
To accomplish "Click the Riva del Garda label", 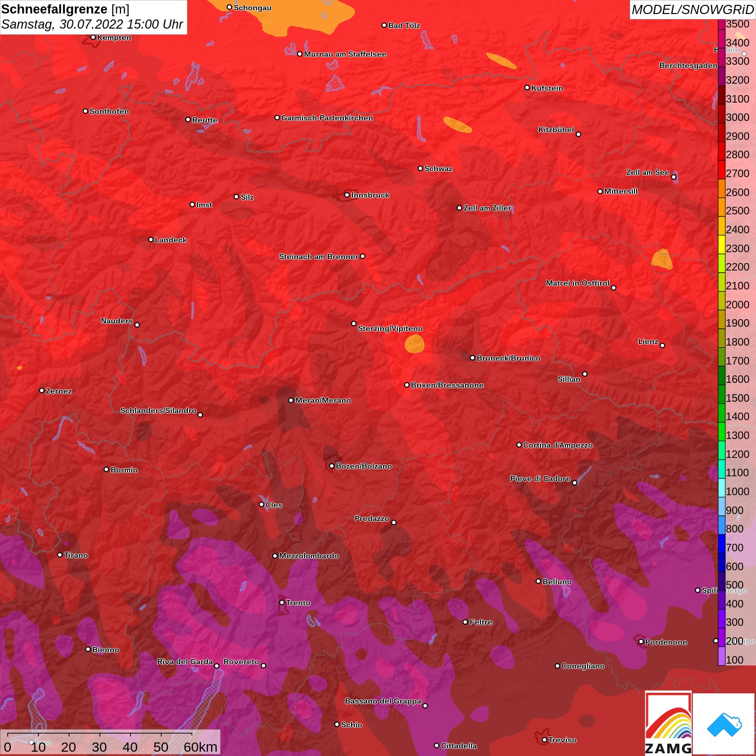I will (185, 661).
